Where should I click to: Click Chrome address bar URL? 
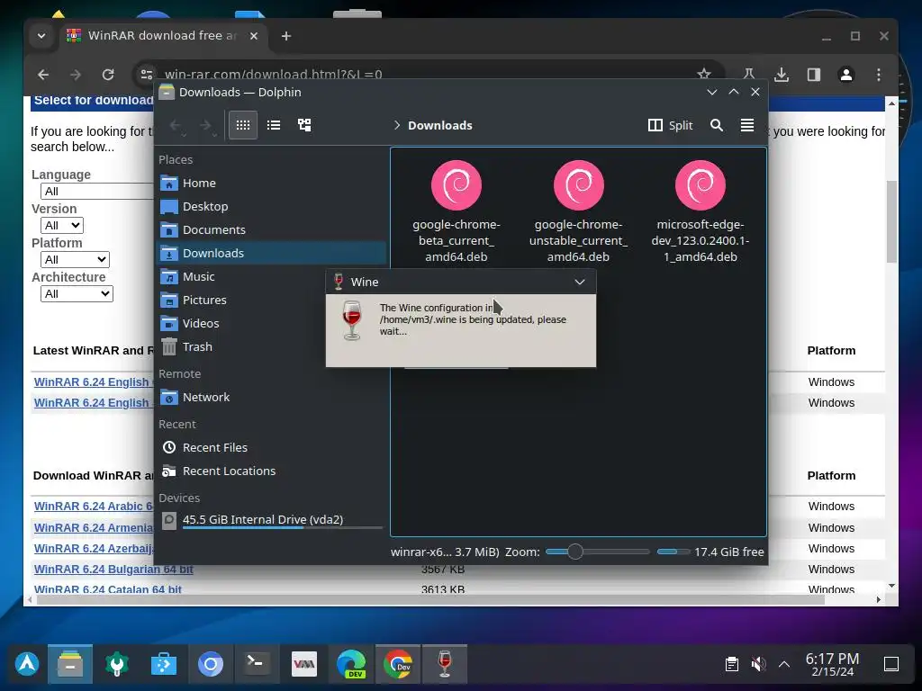coord(274,75)
